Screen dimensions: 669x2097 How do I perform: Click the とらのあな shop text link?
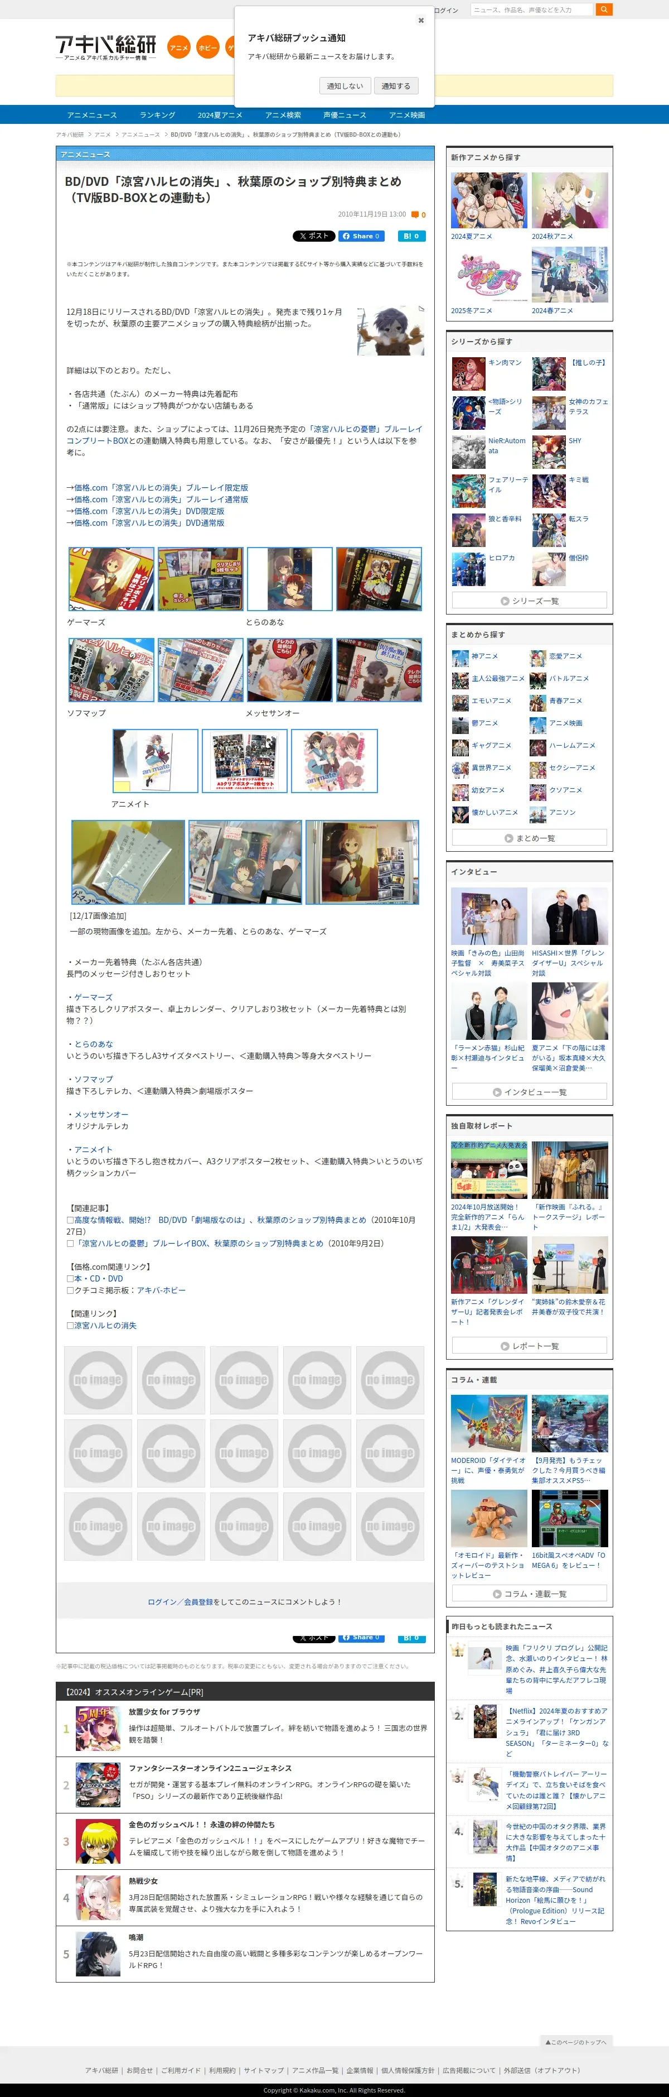point(94,1044)
